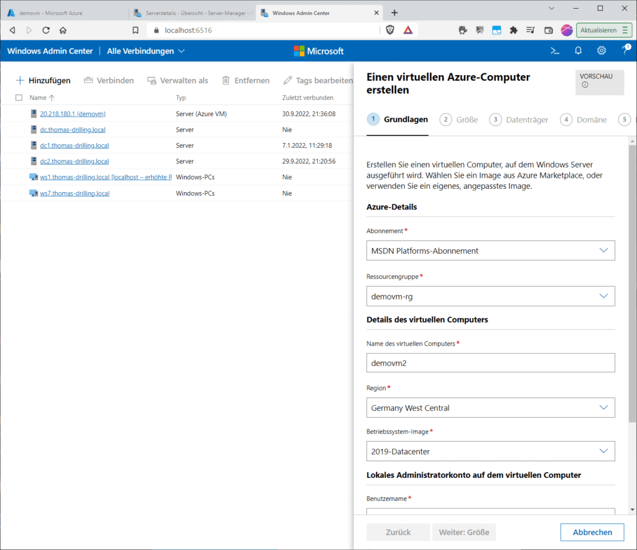Click the Entfernen toolbar button
Viewport: 637px width, 550px height.
pos(245,80)
